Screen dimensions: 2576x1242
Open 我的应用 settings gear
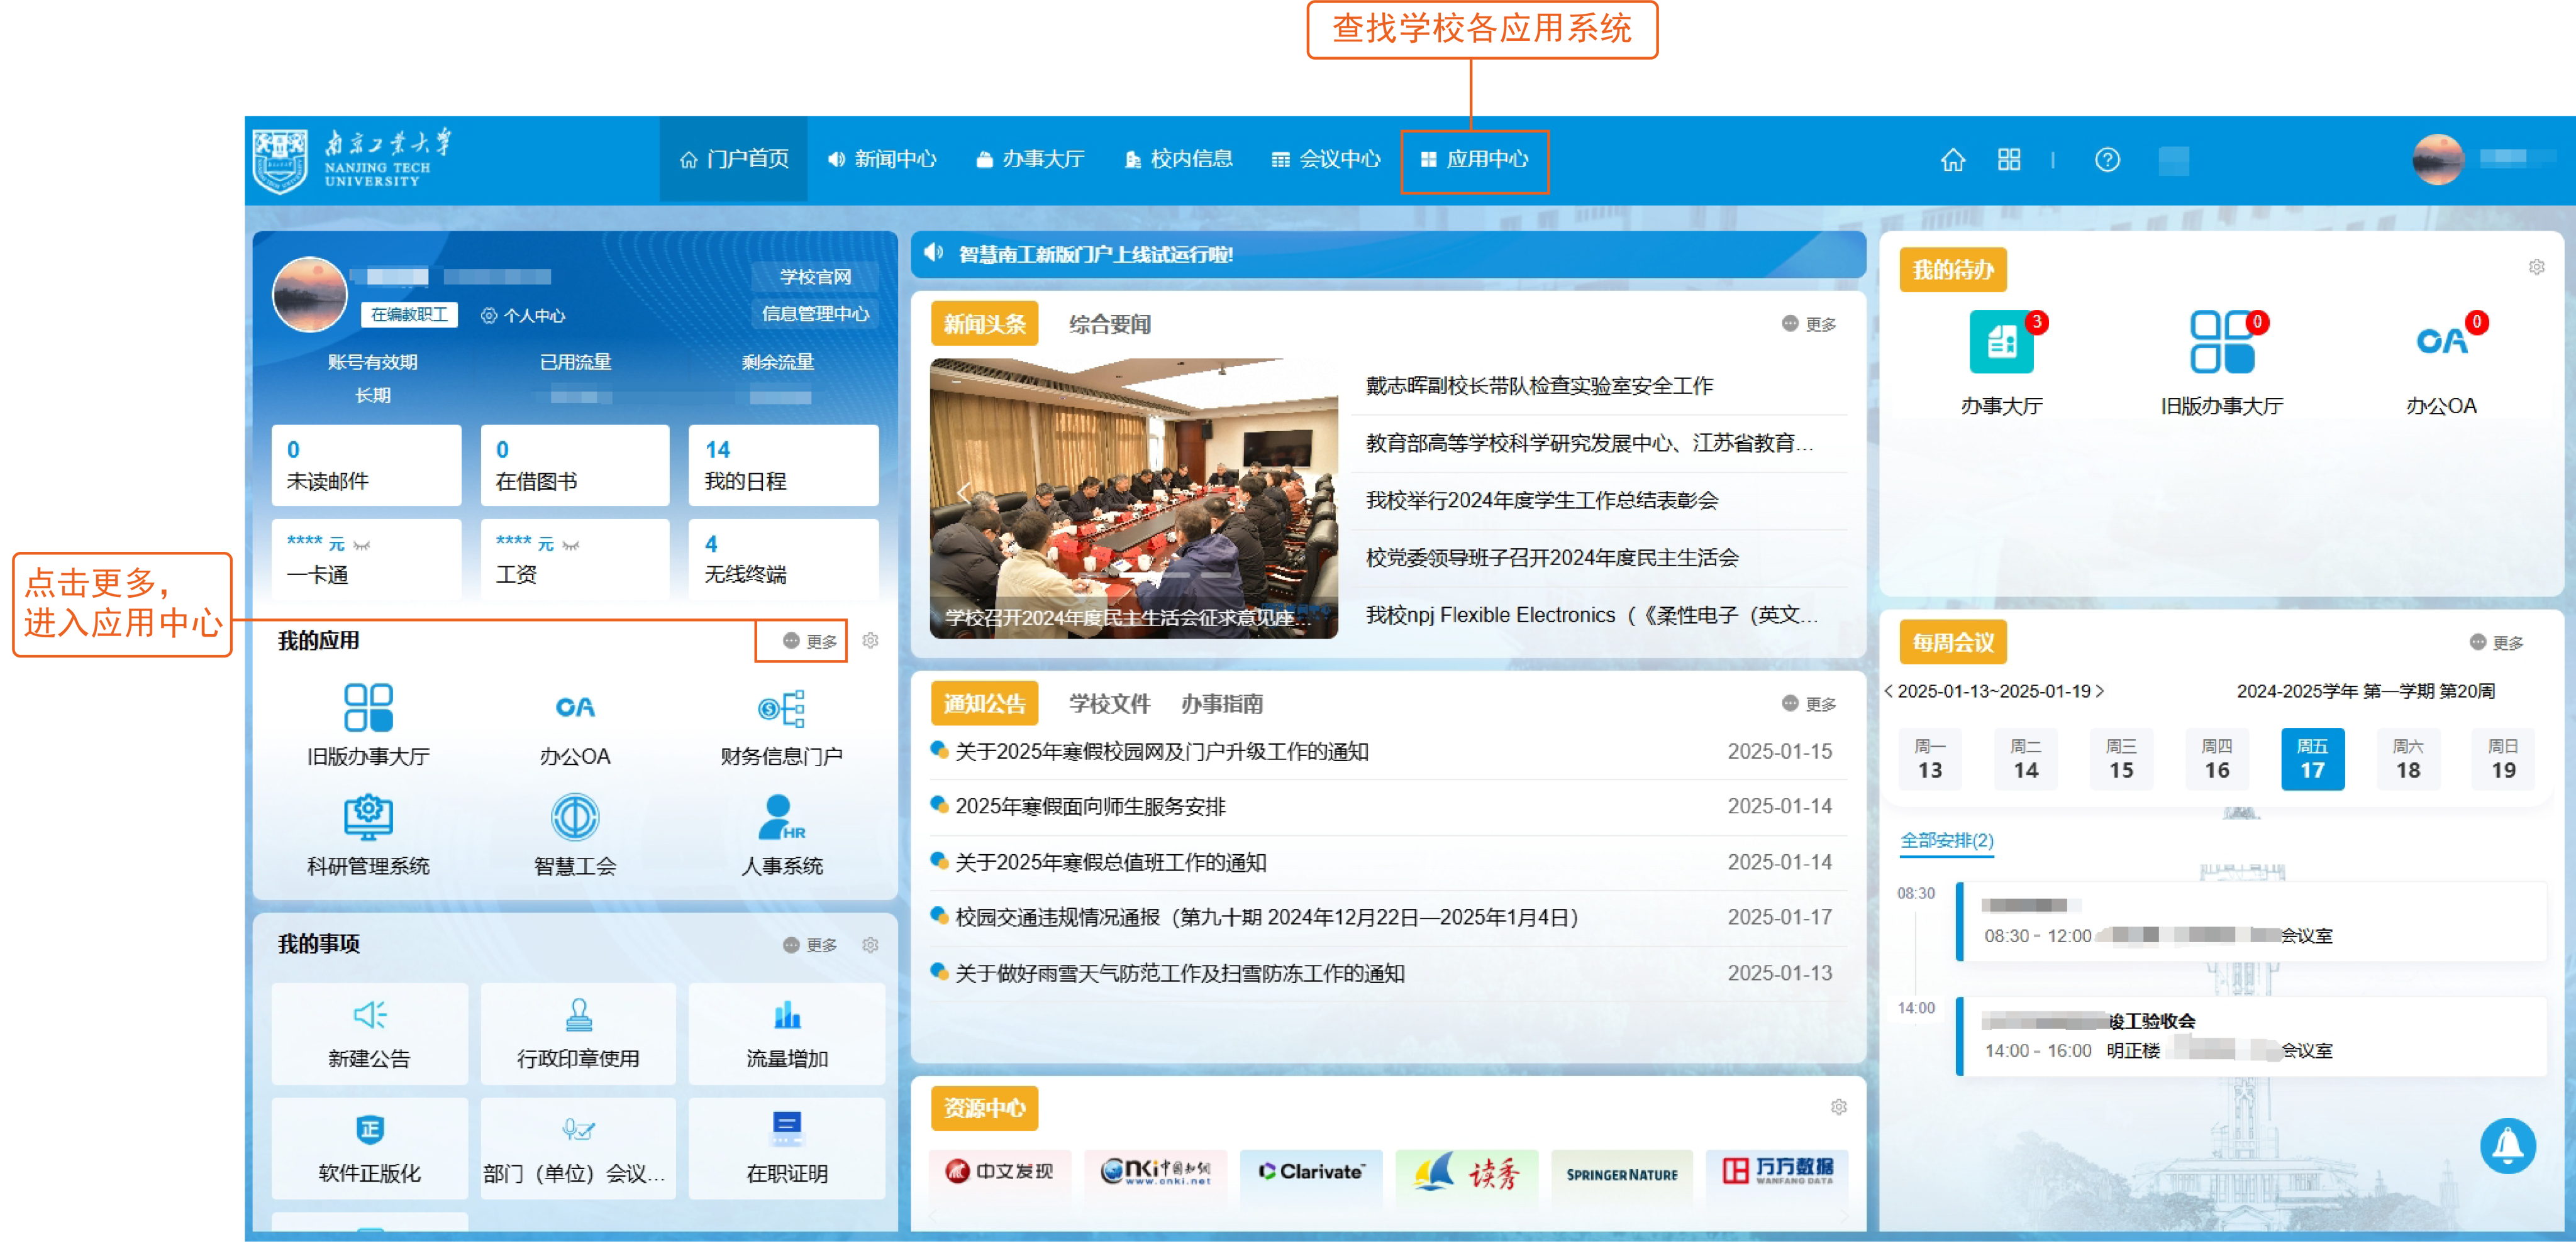pyautogui.click(x=870, y=640)
